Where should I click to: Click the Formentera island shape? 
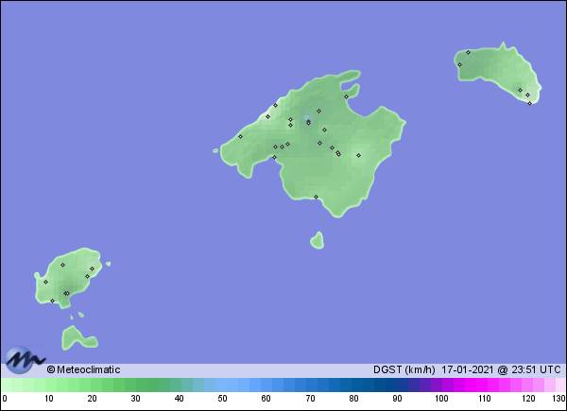point(79,338)
